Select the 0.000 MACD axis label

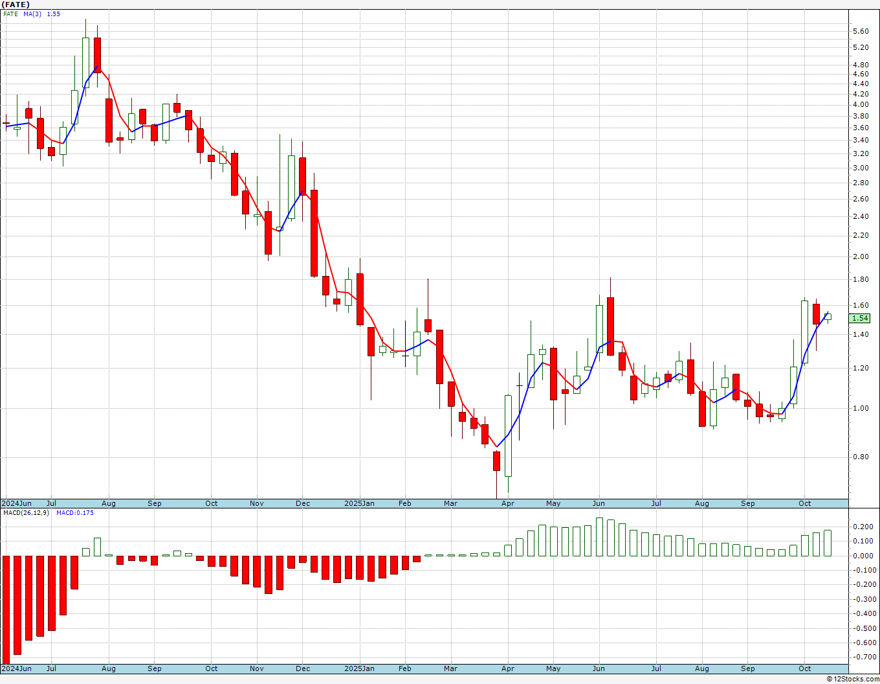[862, 556]
